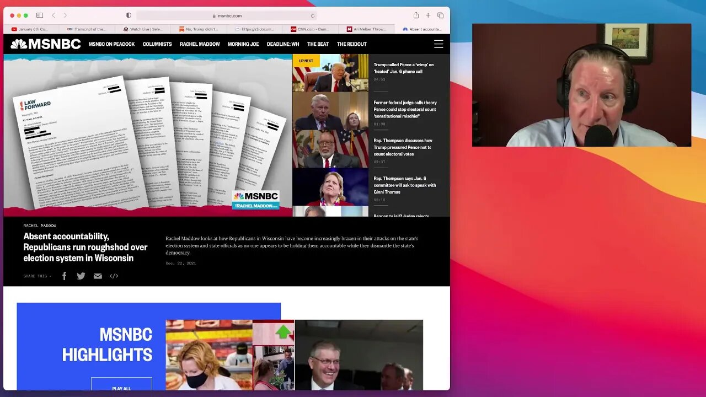This screenshot has width=706, height=397.
Task: Open the former federal judge video thumbnail
Action: pyautogui.click(x=330, y=111)
